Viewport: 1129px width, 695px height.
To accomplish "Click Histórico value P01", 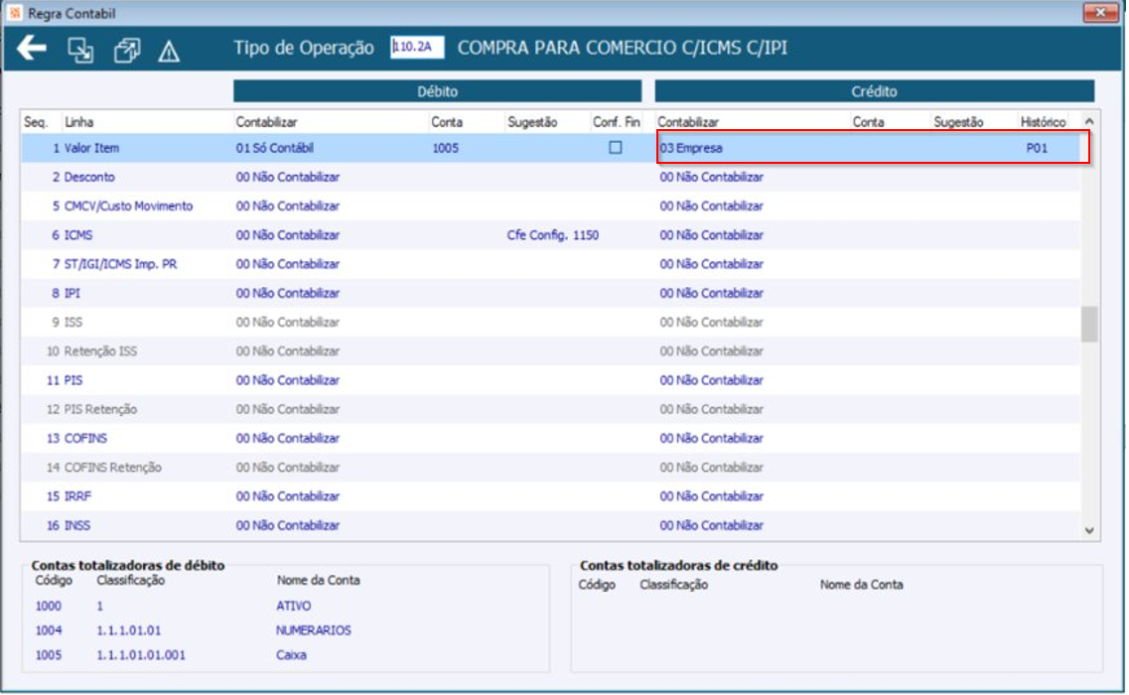I will 1036,148.
